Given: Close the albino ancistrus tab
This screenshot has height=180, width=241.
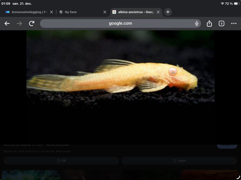Looking at the screenshot, I should (158, 12).
